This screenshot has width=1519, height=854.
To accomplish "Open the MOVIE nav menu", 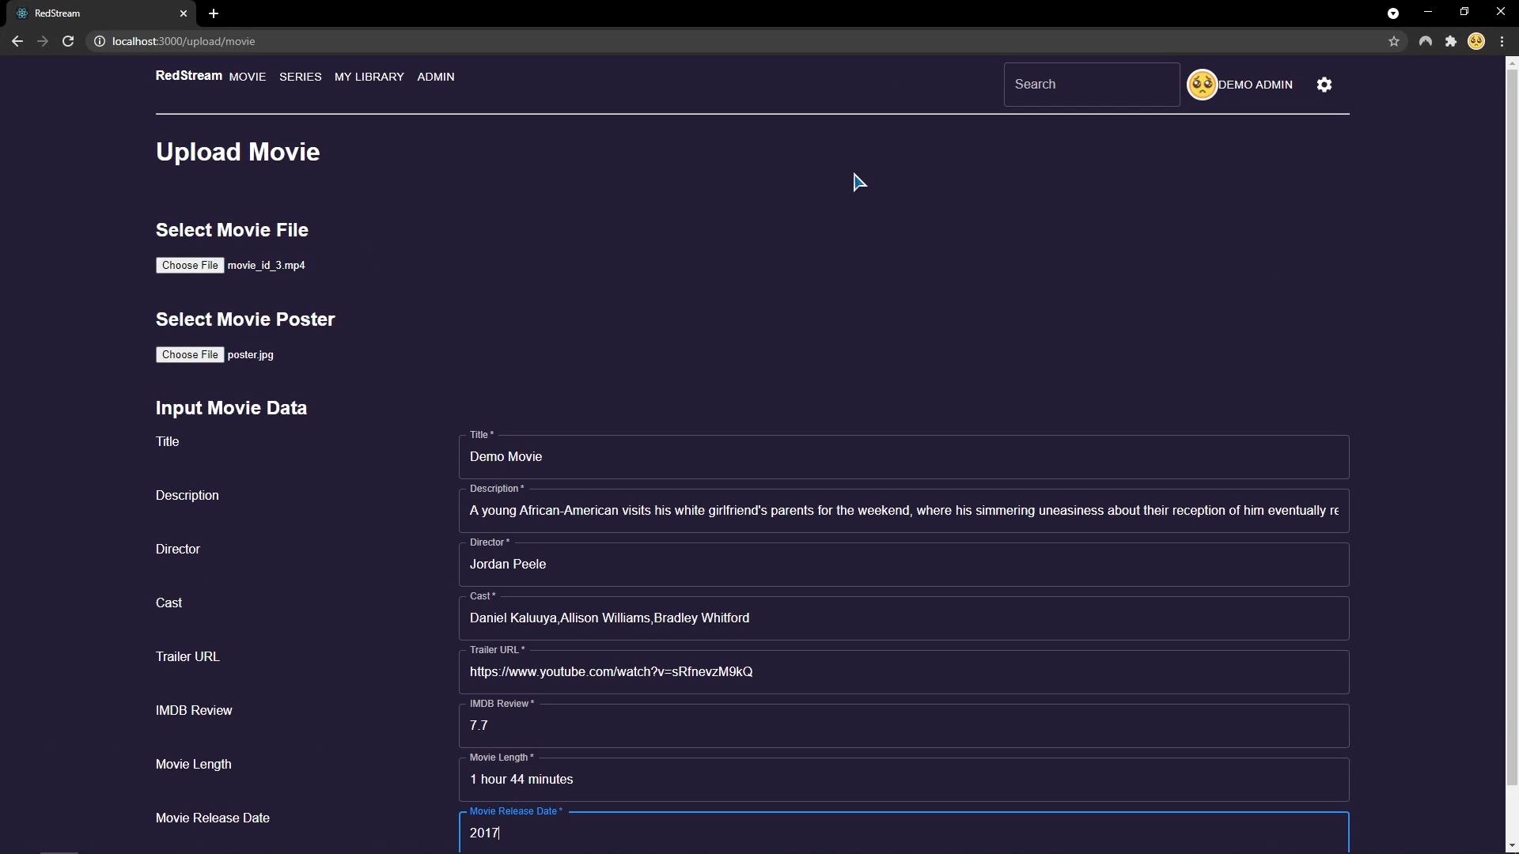I will (248, 77).
